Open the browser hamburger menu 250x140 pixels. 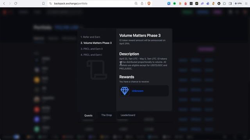(246, 3)
